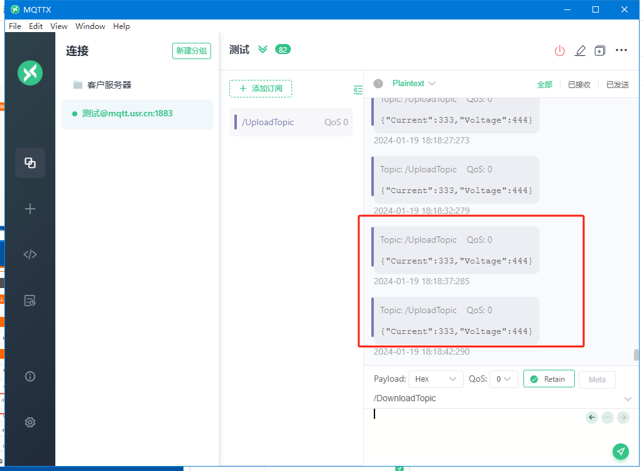Open the Connections icon in sidebar
Viewport: 644px width, 471px height.
[x=30, y=163]
